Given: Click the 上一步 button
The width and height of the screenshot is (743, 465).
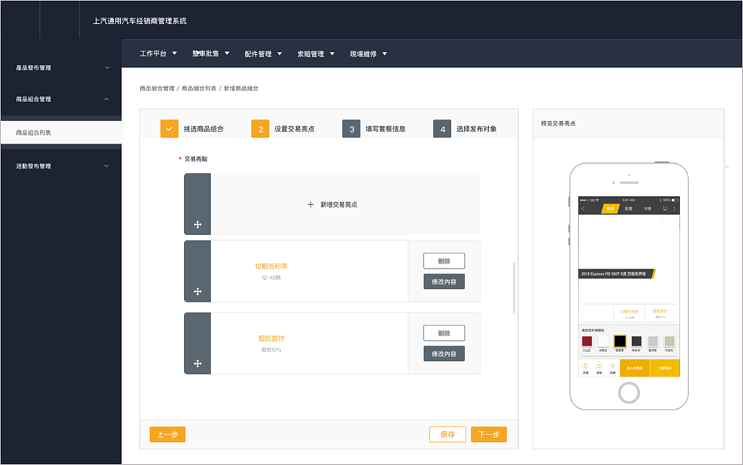Looking at the screenshot, I should coord(168,434).
